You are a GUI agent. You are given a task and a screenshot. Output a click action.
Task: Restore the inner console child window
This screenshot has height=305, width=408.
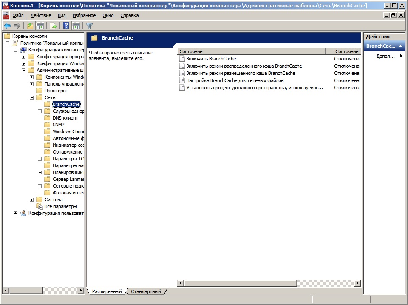pyautogui.click(x=394, y=15)
